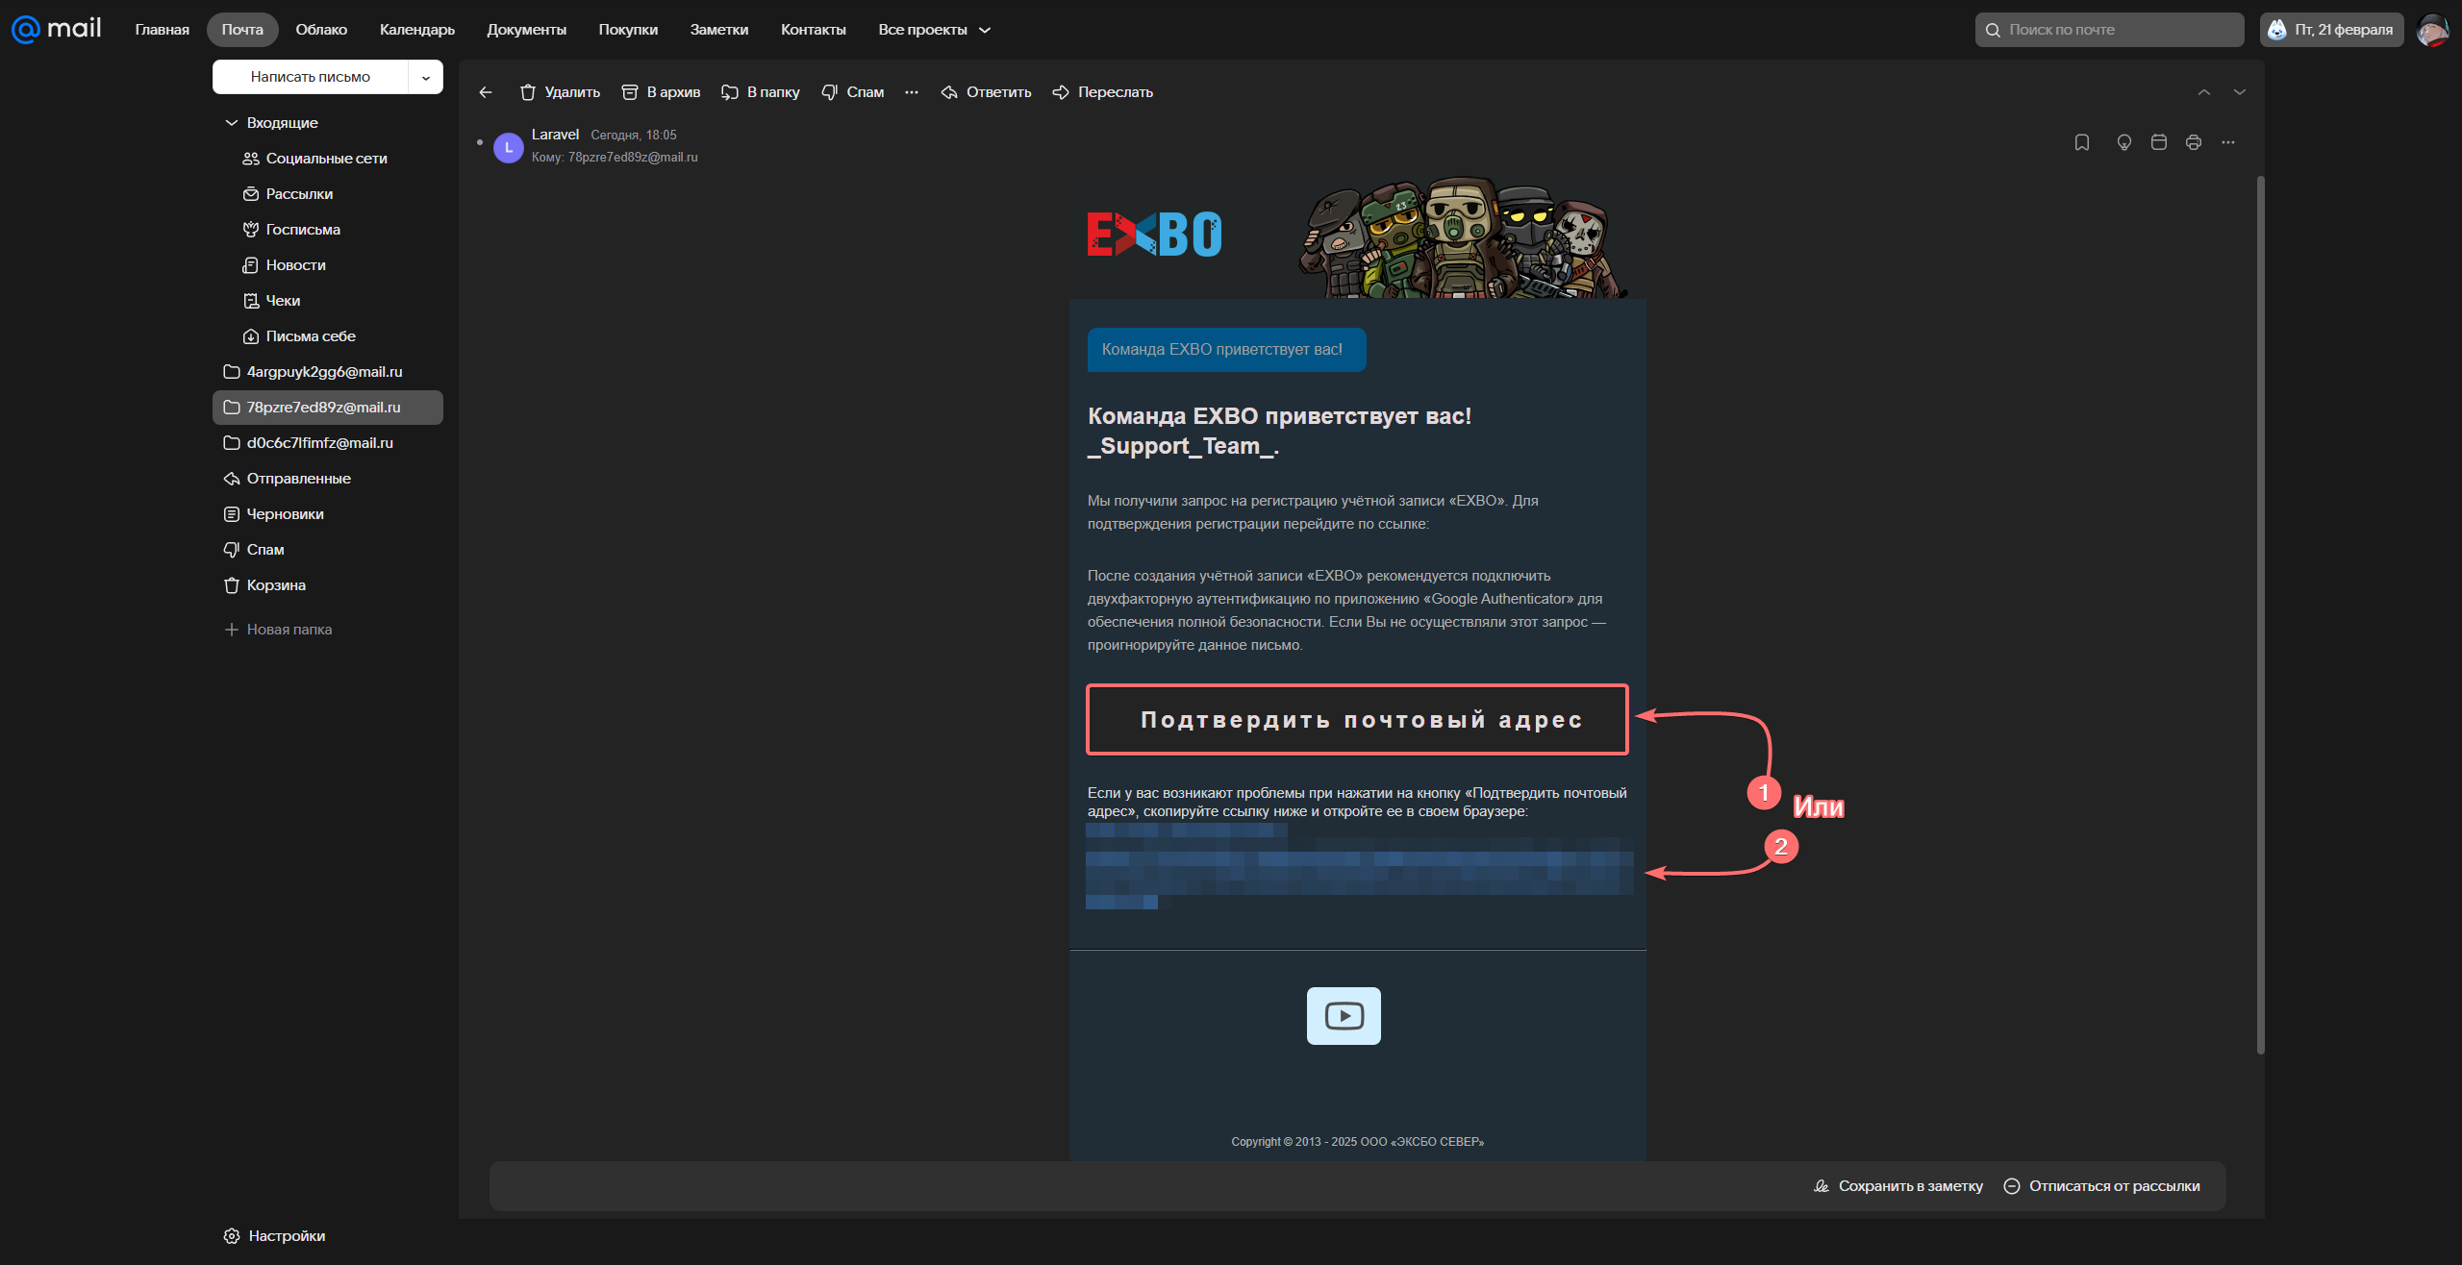Click the Поиск по почте search field

click(x=2109, y=30)
